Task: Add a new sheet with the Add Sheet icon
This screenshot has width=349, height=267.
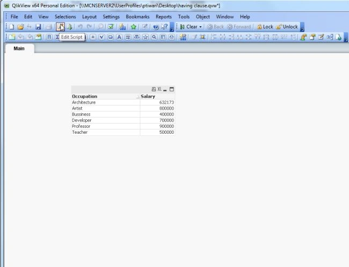Action: coord(12,37)
